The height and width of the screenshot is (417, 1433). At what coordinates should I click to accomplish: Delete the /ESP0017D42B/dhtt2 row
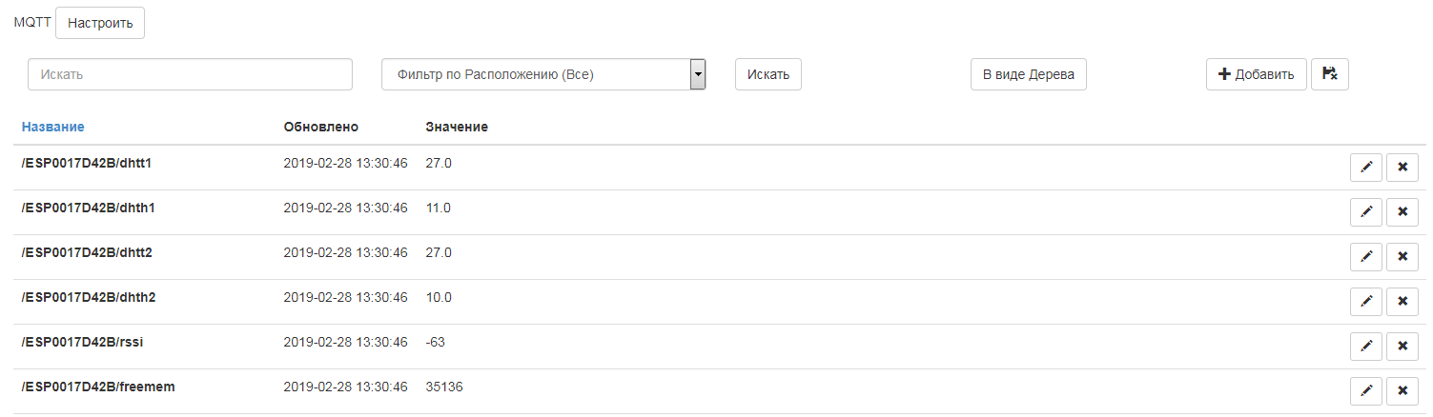[1402, 256]
